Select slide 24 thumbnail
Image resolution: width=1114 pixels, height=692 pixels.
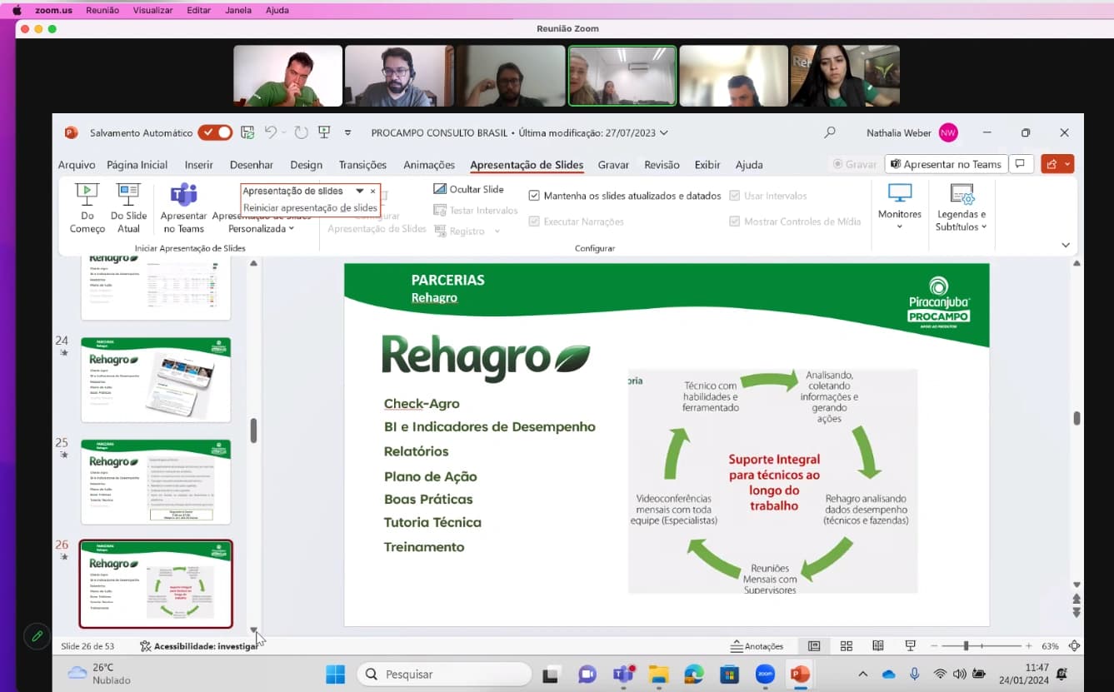coord(156,380)
